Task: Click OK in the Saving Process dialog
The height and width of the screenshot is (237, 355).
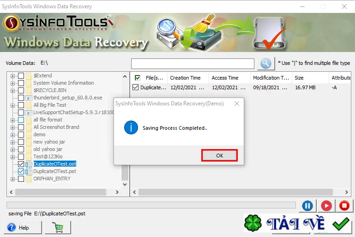Action: point(219,156)
